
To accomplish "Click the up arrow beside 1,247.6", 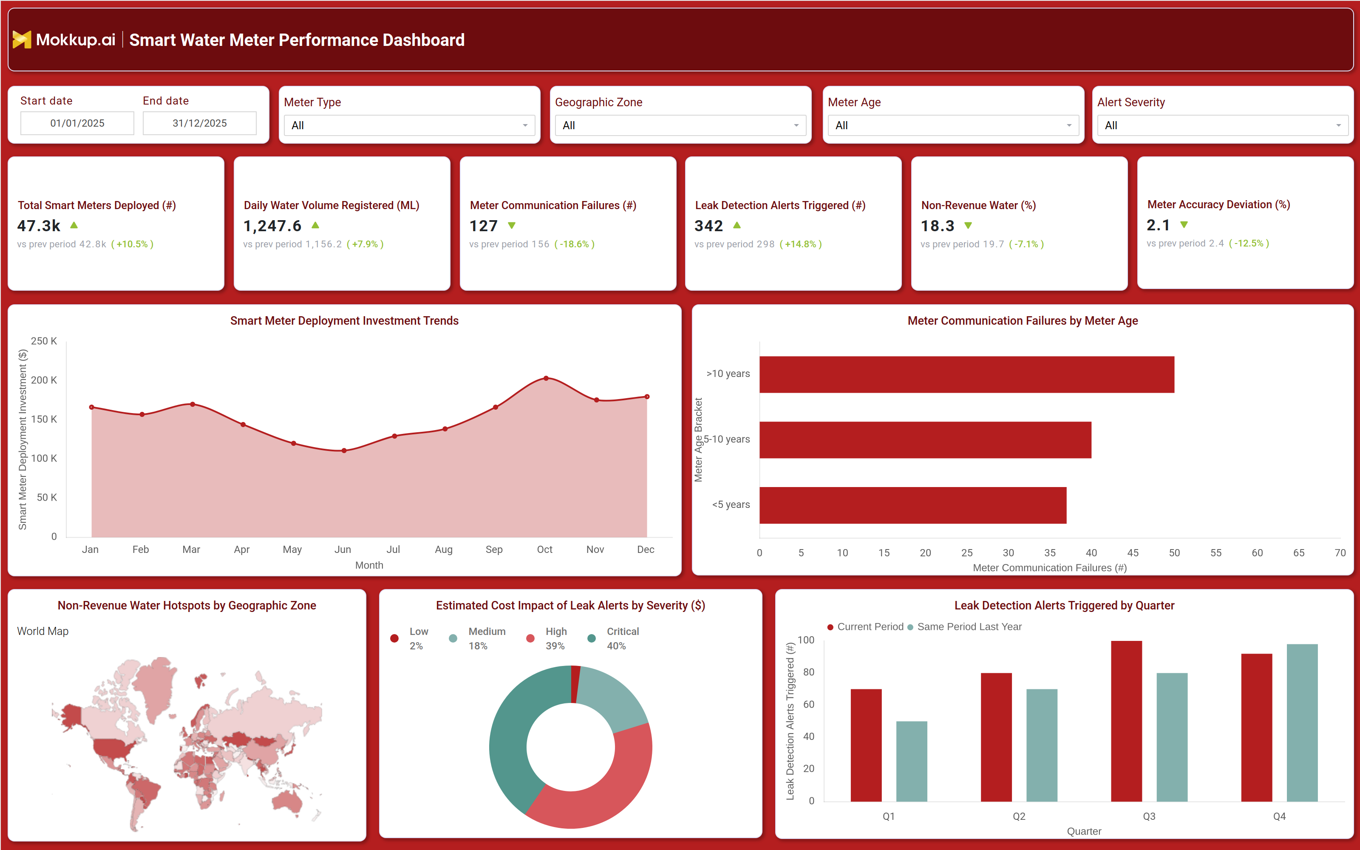I will 316,225.
